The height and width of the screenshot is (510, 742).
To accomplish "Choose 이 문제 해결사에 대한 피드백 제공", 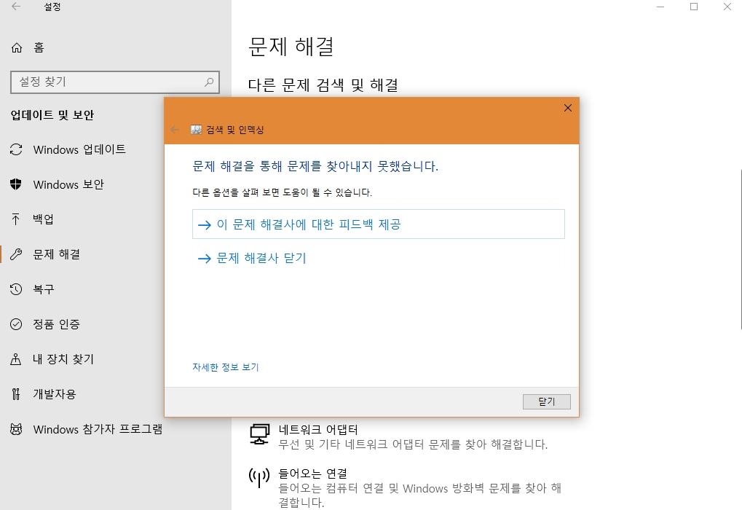I will coord(379,224).
